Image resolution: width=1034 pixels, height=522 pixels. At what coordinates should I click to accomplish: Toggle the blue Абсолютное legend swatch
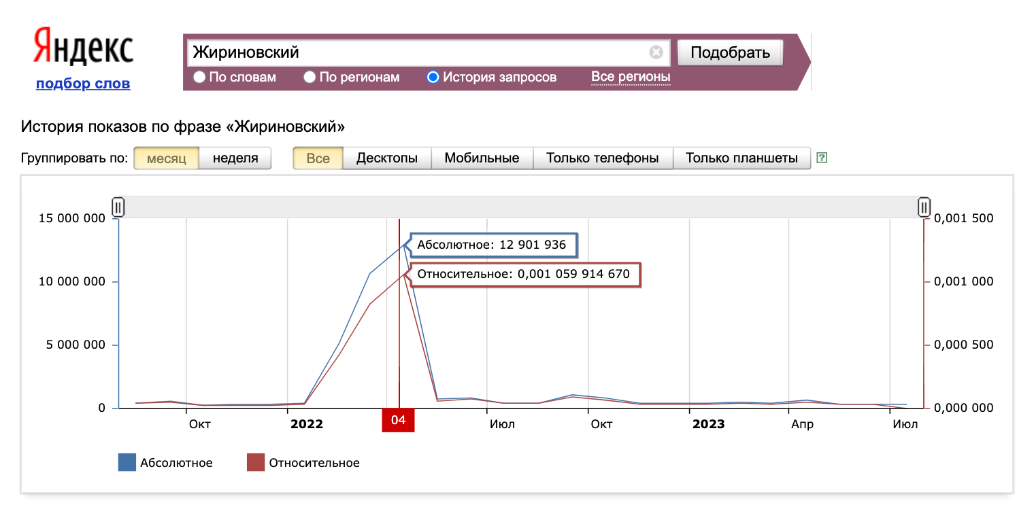click(127, 462)
